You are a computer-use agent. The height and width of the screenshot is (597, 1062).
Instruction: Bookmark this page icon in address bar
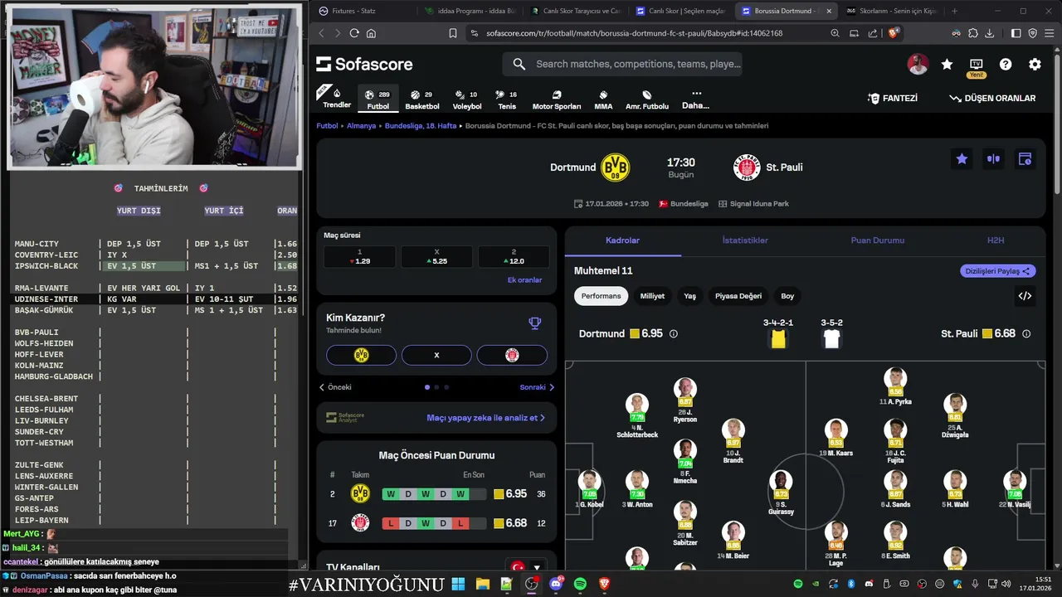pyautogui.click(x=453, y=33)
